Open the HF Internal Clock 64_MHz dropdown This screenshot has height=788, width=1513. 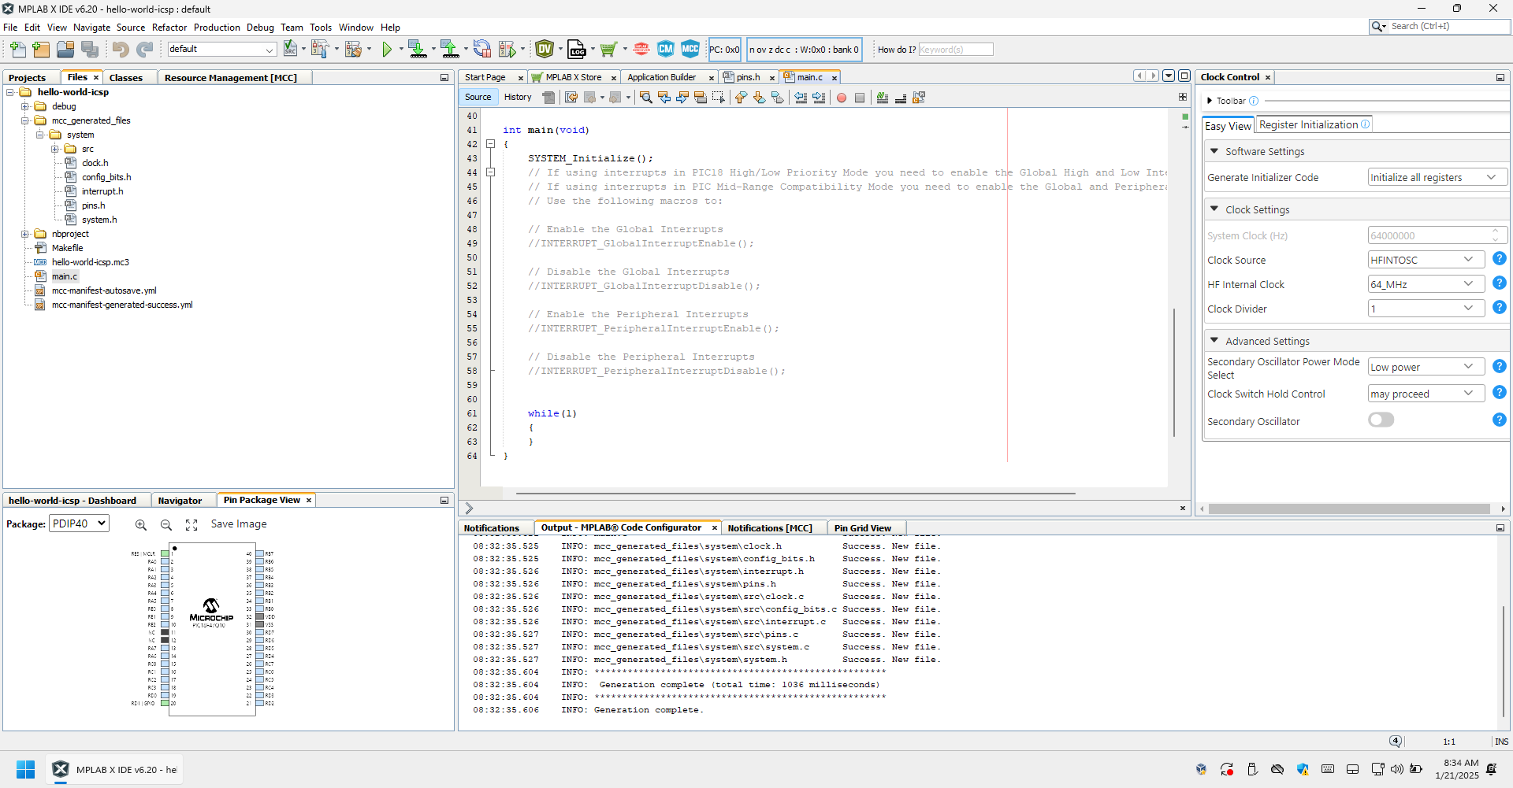(x=1426, y=284)
